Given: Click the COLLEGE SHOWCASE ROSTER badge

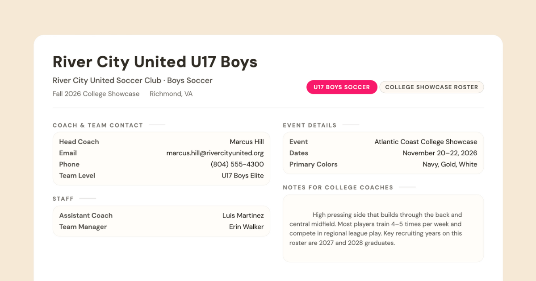Looking at the screenshot, I should [x=431, y=87].
